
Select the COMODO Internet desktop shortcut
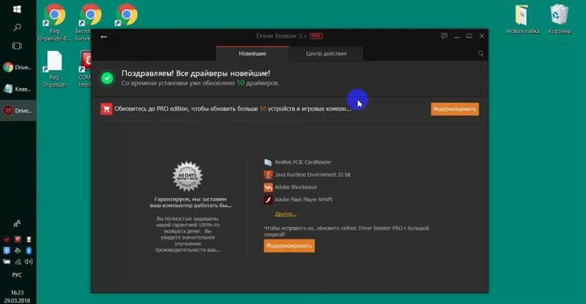pos(85,69)
